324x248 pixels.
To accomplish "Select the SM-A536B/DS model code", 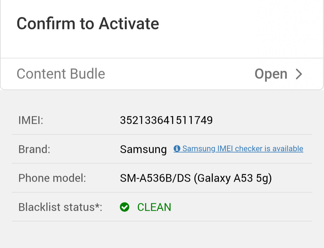I will [155, 178].
